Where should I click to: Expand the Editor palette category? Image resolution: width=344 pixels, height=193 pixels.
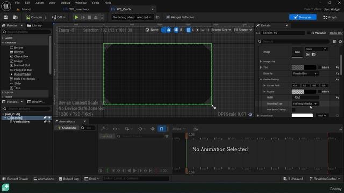pyautogui.click(x=3, y=92)
